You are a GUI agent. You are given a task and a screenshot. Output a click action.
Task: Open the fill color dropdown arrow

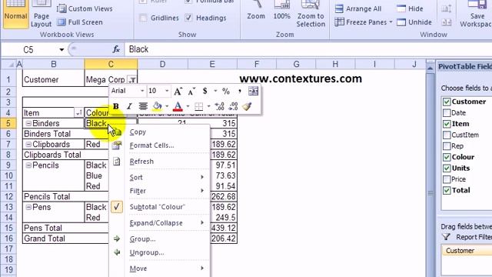click(x=167, y=106)
